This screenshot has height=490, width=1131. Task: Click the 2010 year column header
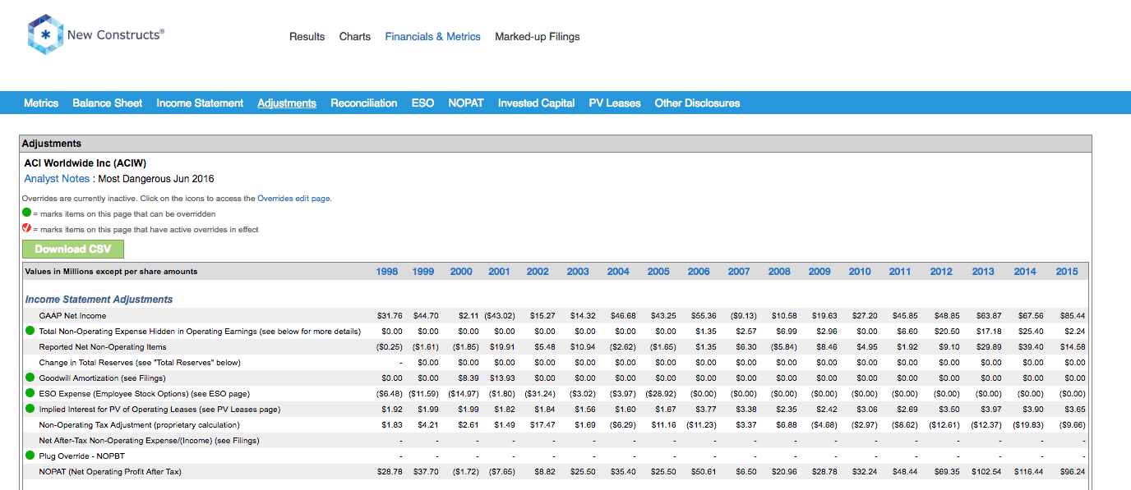[x=860, y=272]
